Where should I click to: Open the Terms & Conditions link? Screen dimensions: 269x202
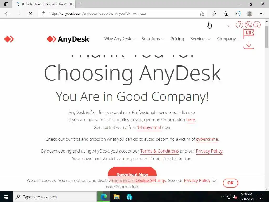159,151
